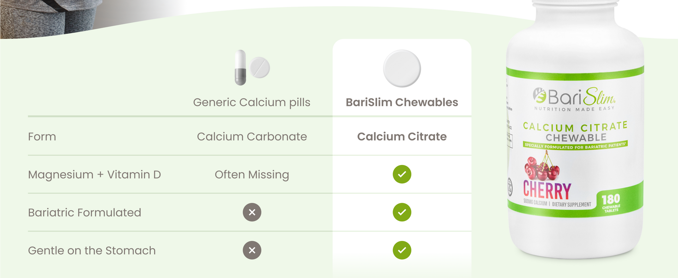Click the BariSlim logo on the bottle
The height and width of the screenshot is (278, 678).
coord(574,97)
